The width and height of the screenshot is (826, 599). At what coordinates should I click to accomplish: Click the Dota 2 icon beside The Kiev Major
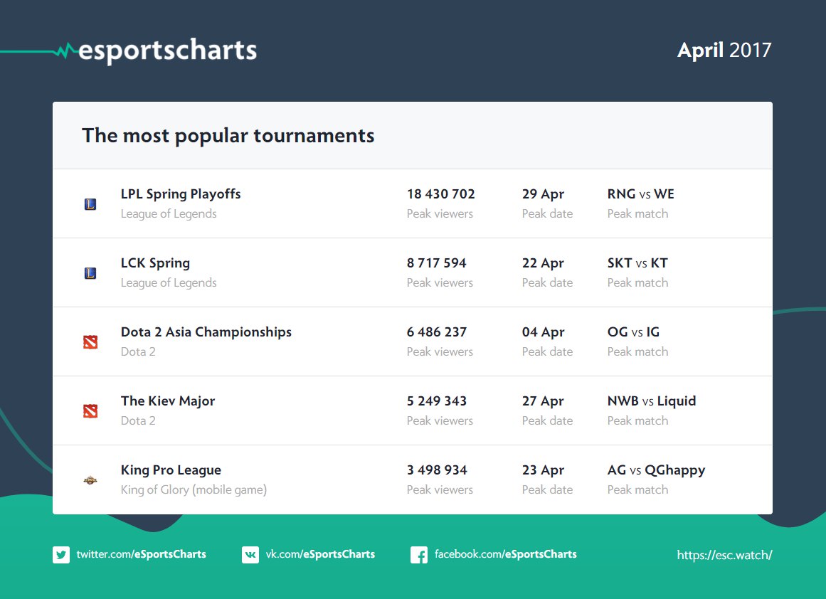click(90, 411)
